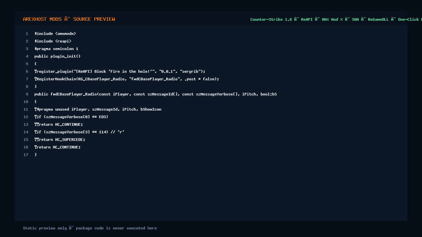Click the "public plugin_init()" declaration
The width and height of the screenshot is (422, 237).
click(57, 56)
